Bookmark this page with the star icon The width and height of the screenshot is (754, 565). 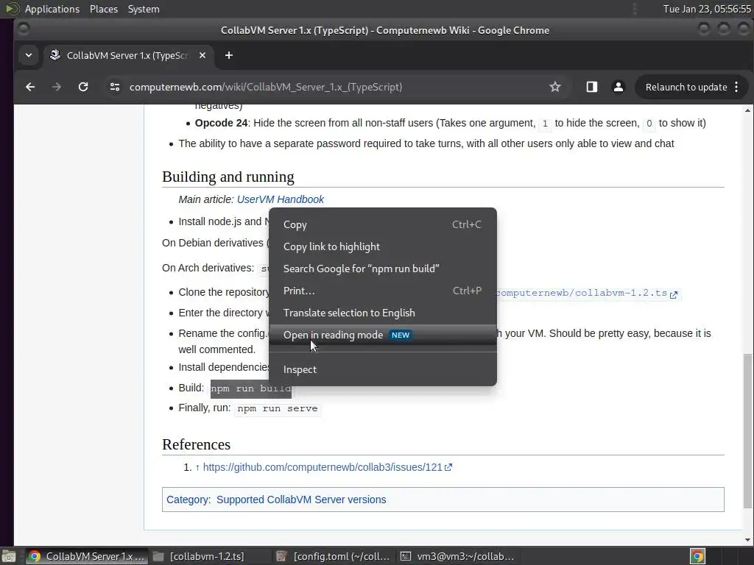tap(555, 87)
